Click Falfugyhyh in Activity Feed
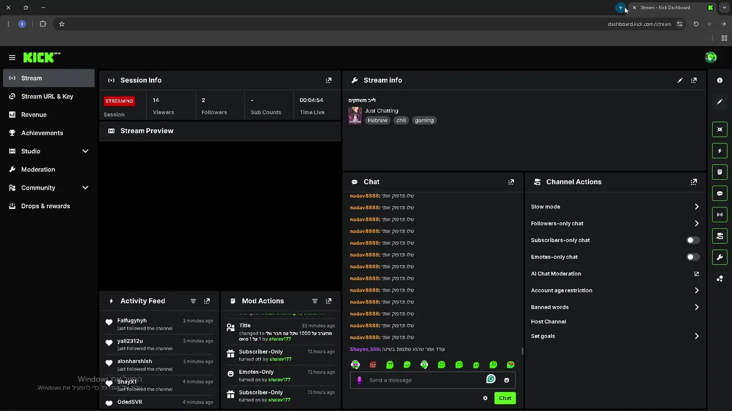Image resolution: width=732 pixels, height=411 pixels. point(132,321)
